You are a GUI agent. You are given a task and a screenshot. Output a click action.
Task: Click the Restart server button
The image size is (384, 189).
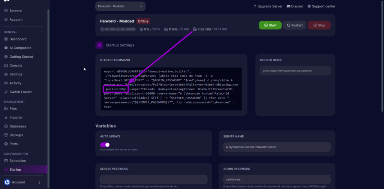(x=294, y=25)
